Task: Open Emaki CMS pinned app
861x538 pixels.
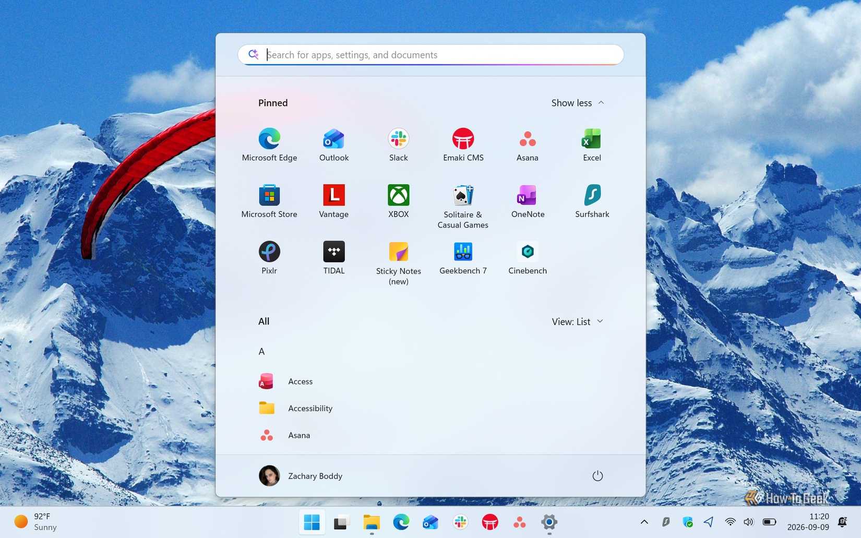Action: point(463,145)
